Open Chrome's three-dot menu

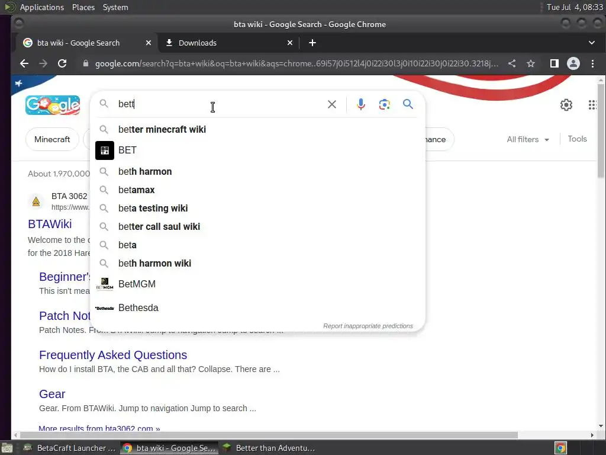(x=592, y=63)
